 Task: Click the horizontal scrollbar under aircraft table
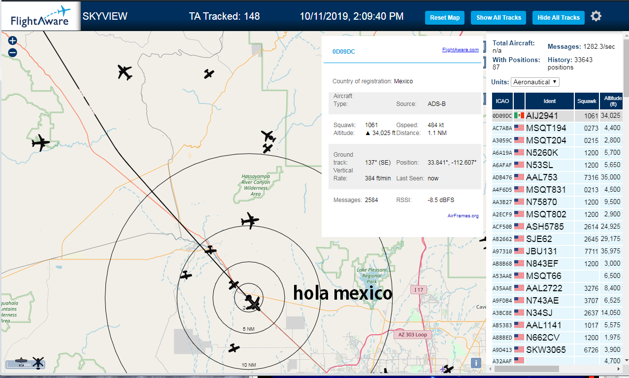coord(526,369)
